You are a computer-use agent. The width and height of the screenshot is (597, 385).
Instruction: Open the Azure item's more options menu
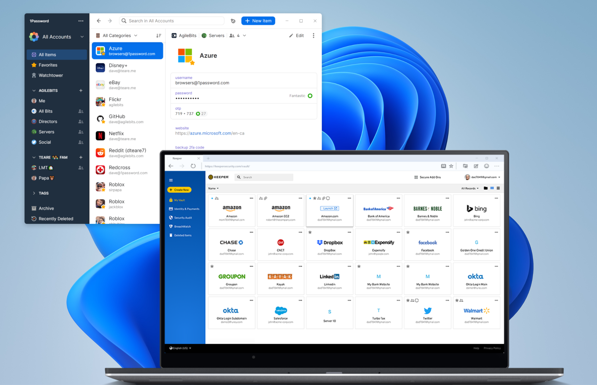314,35
